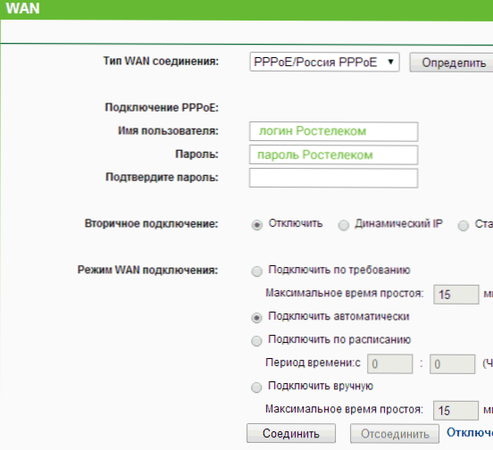Click idle time field under on-demand option

456,295
